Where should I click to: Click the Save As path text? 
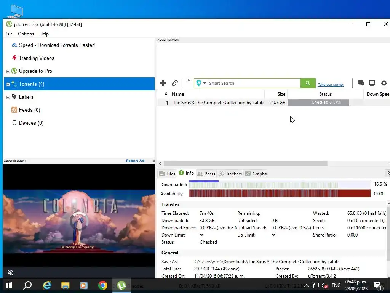point(266,262)
